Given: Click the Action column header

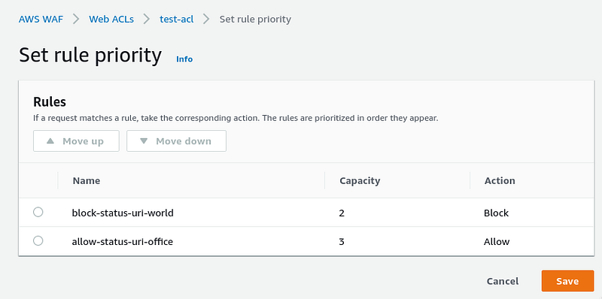Looking at the screenshot, I should 500,180.
